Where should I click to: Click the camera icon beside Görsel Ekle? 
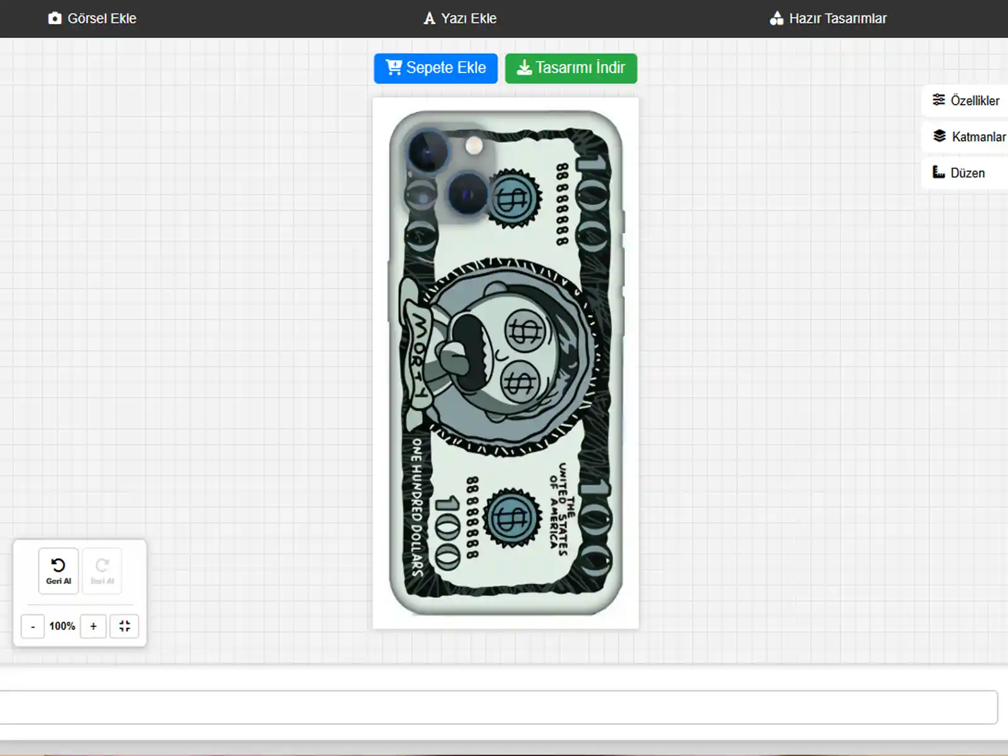coord(55,18)
